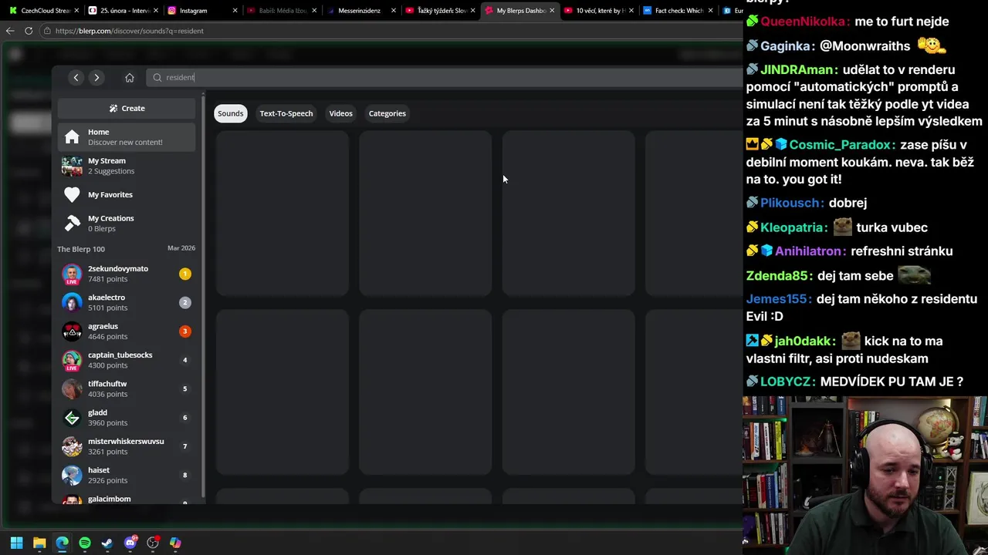Viewport: 988px width, 555px height.
Task: Open OBS Studio from taskbar
Action: [153, 543]
